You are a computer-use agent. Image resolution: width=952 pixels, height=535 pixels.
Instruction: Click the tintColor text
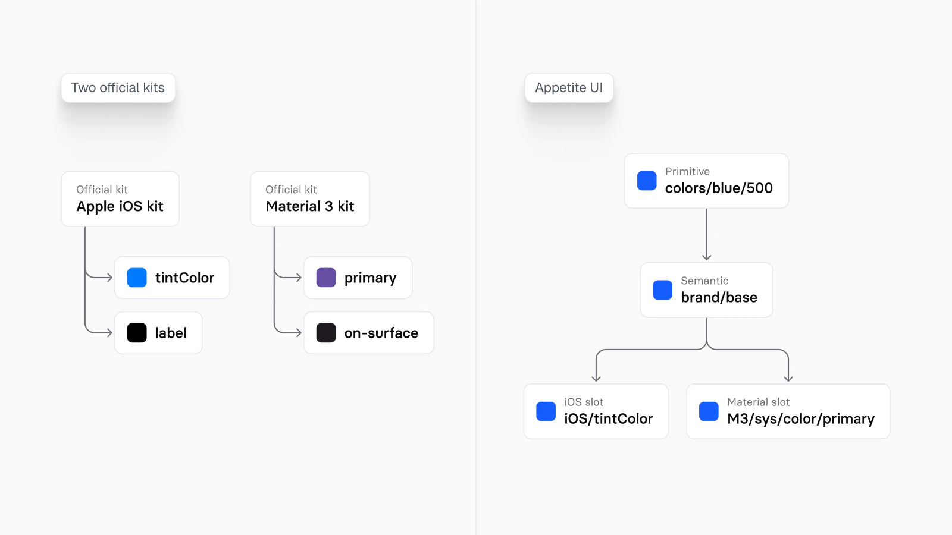click(184, 278)
